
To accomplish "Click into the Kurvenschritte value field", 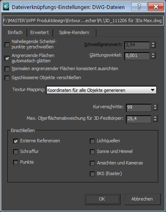I will (x=139, y=107).
